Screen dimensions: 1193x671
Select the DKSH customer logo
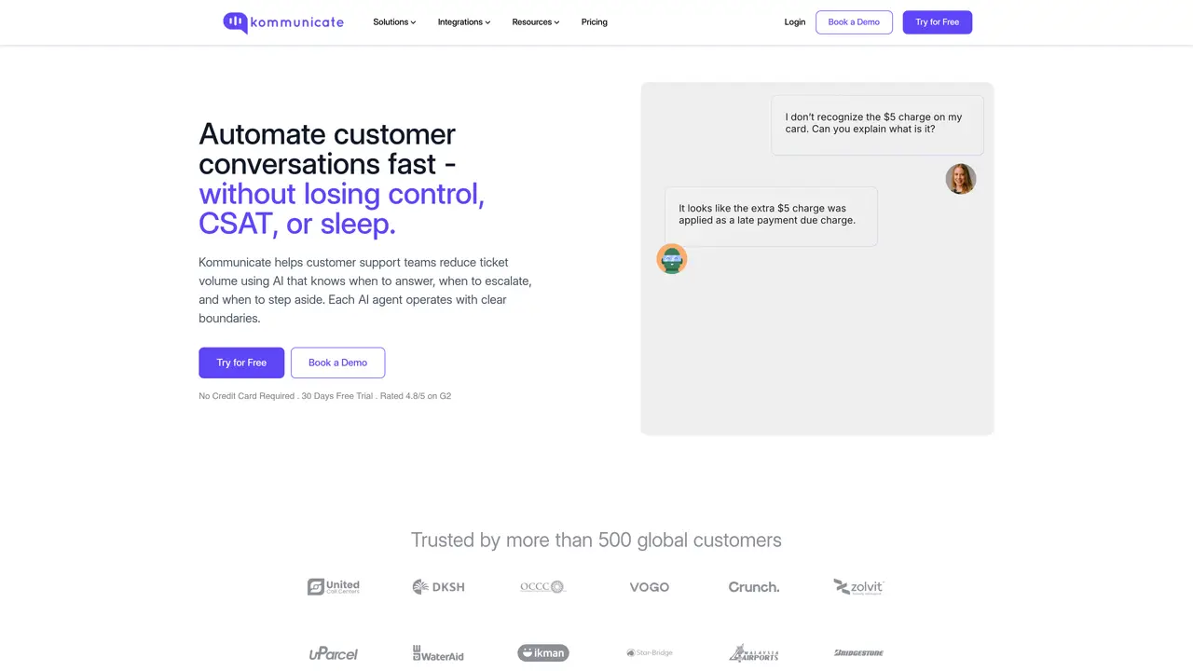(x=438, y=587)
